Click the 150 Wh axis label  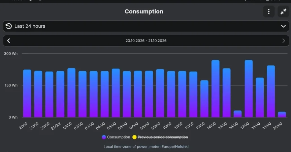pos(11,85)
